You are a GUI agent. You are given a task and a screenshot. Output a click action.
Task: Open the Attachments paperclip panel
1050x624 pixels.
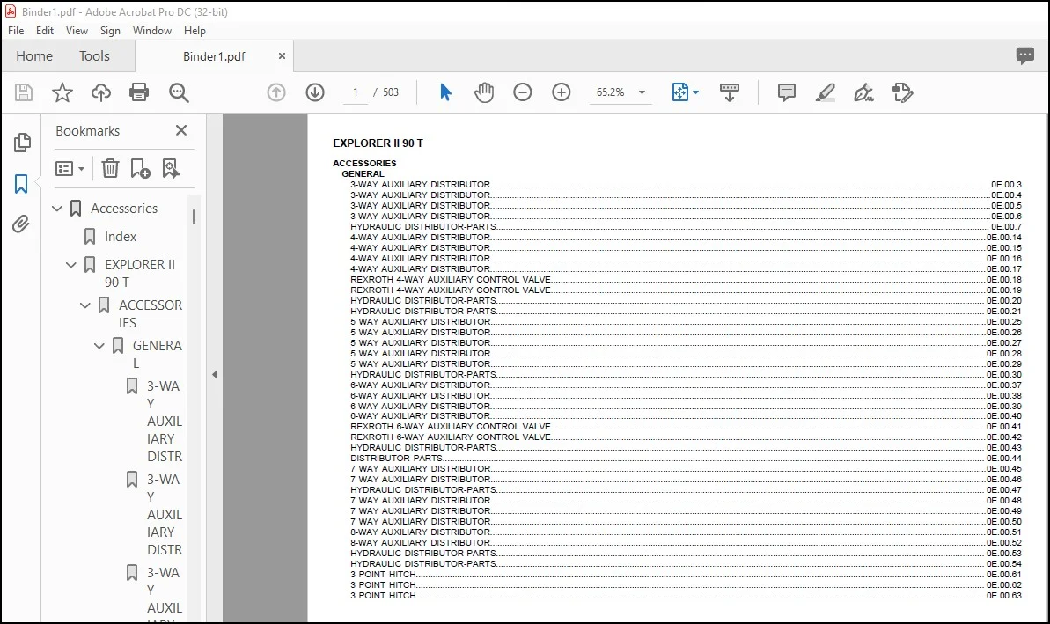point(21,224)
